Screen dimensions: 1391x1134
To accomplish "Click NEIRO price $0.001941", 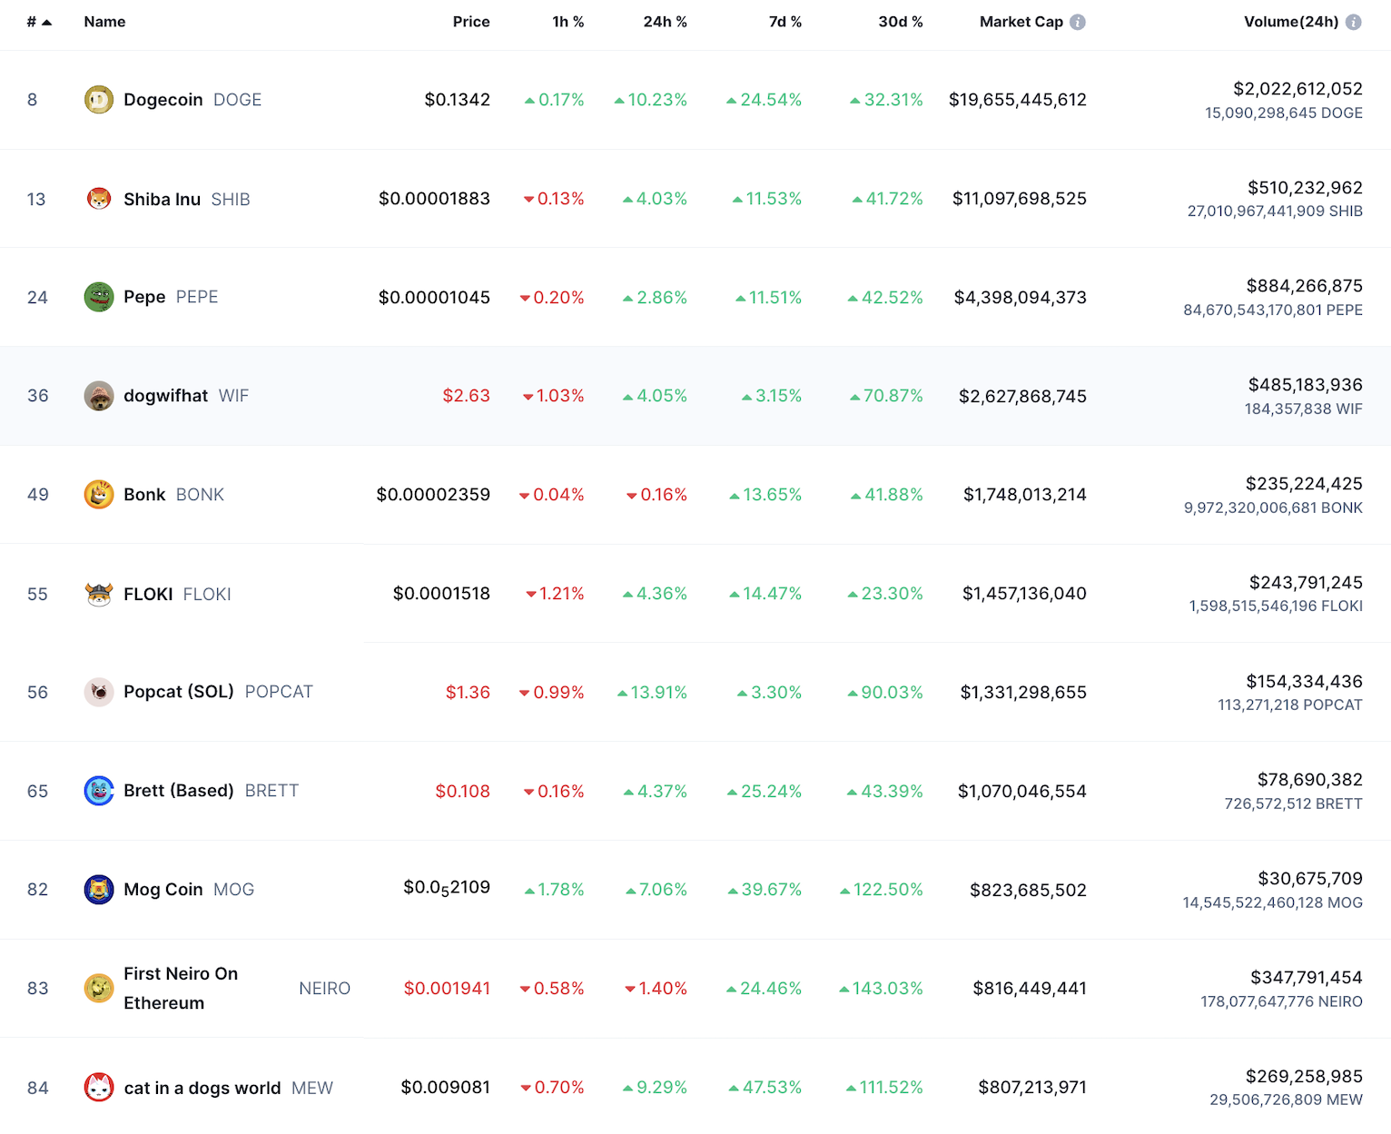I will tap(447, 989).
